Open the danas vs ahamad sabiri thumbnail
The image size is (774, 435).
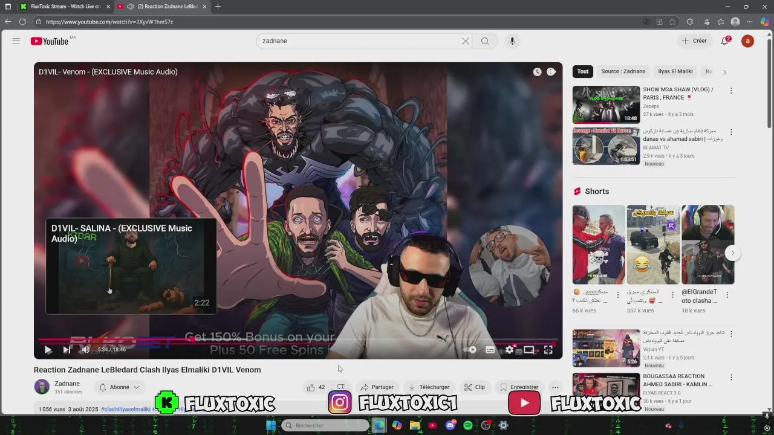pyautogui.click(x=606, y=146)
